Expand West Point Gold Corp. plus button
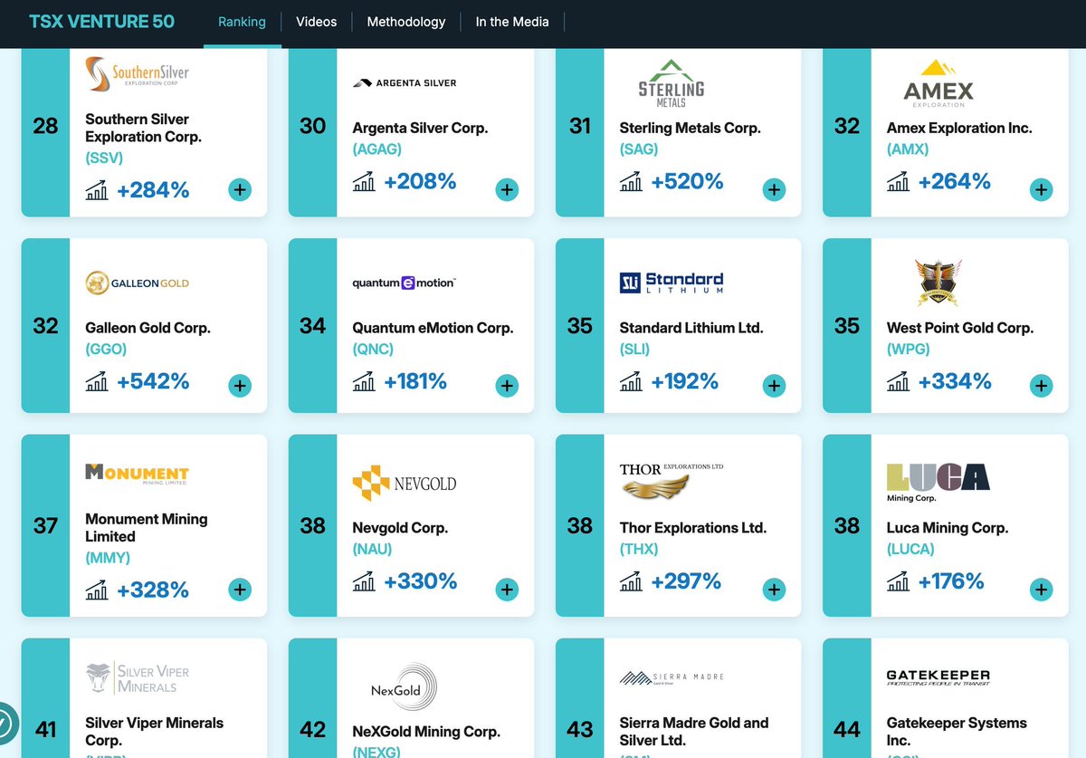 (1042, 386)
